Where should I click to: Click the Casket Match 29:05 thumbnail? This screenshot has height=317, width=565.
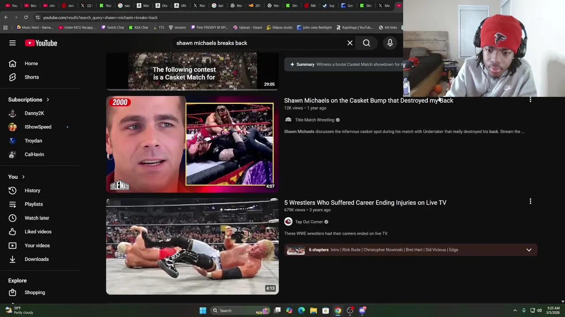pos(192,71)
